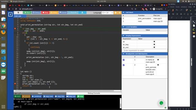Click the step into button
The image size is (196, 110).
pyautogui.click(x=60, y=97)
